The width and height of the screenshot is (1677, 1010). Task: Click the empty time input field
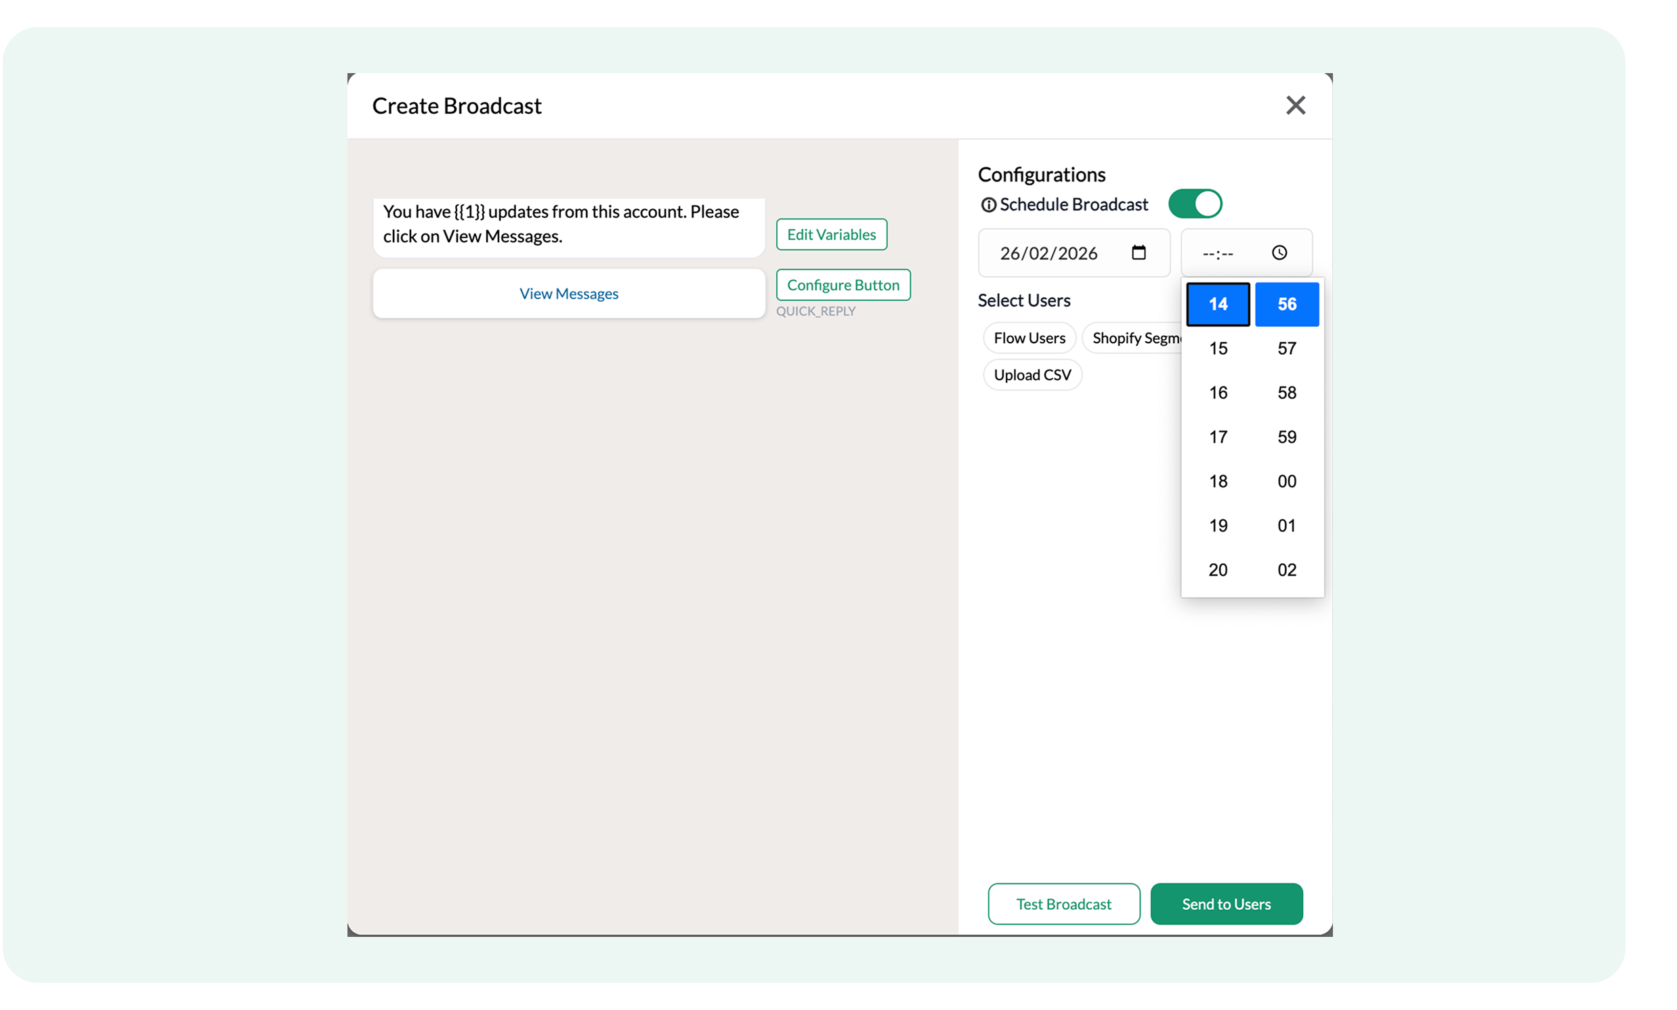1218,254
